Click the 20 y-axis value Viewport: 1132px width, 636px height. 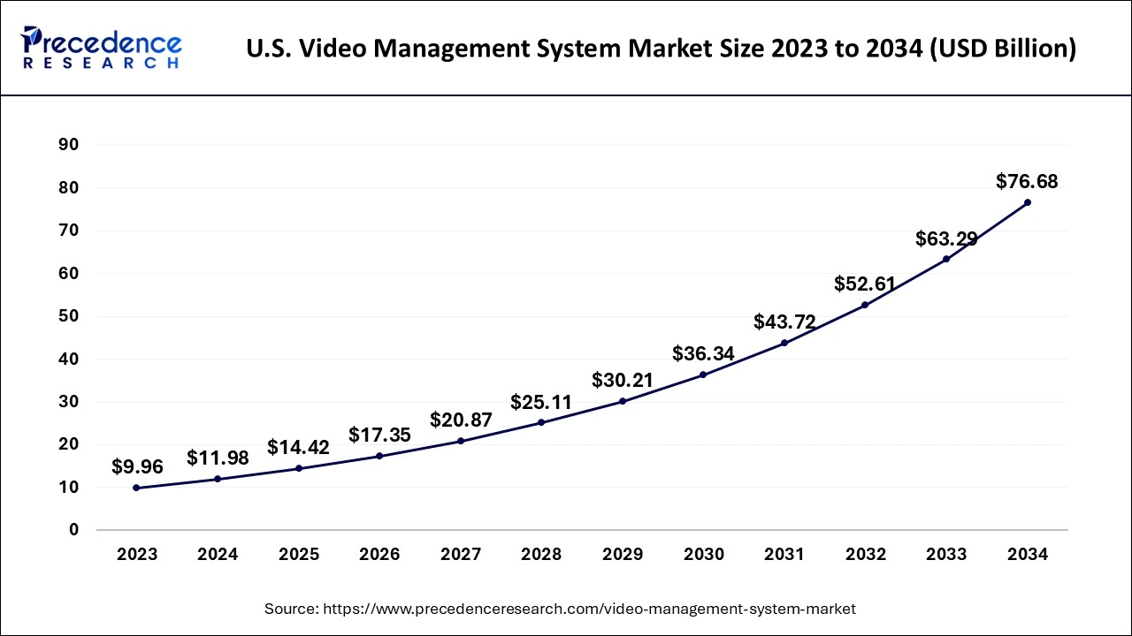pyautogui.click(x=70, y=444)
